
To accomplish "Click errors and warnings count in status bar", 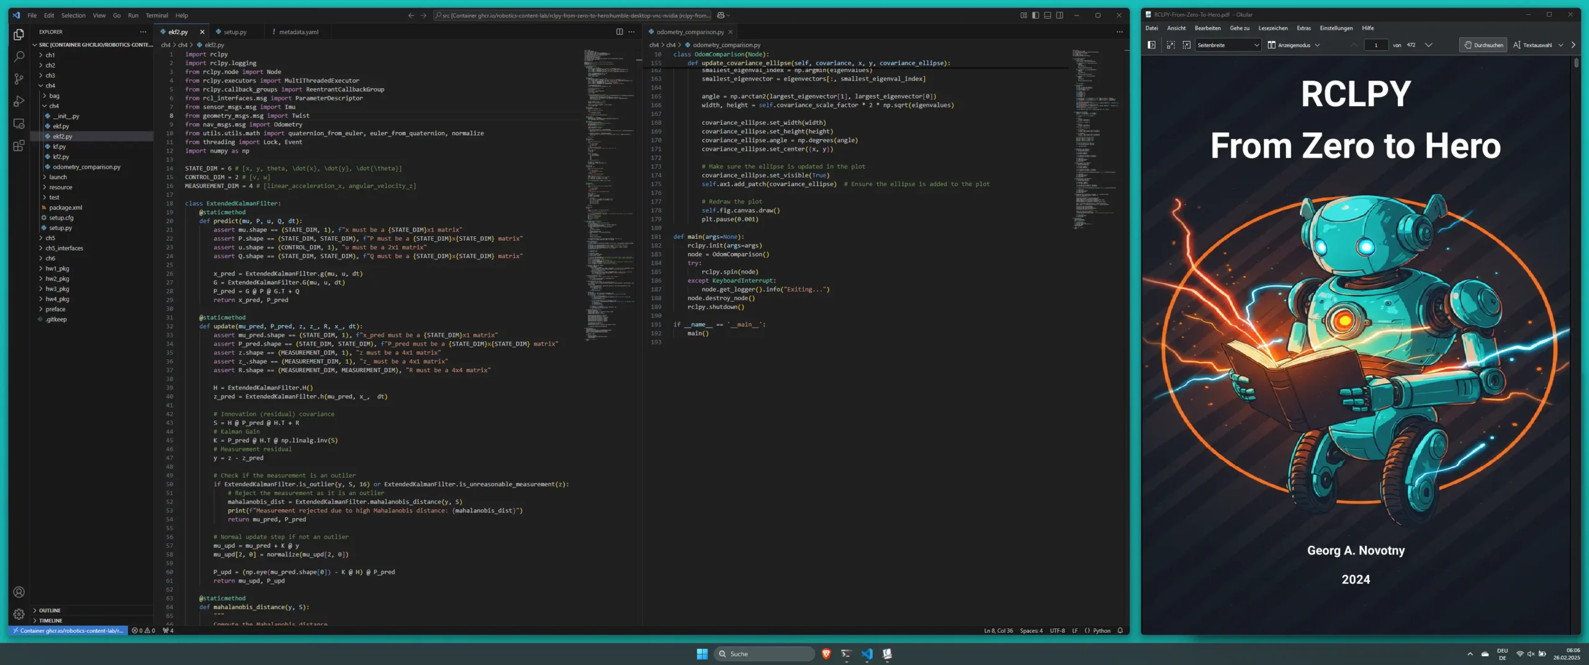I will [x=143, y=630].
